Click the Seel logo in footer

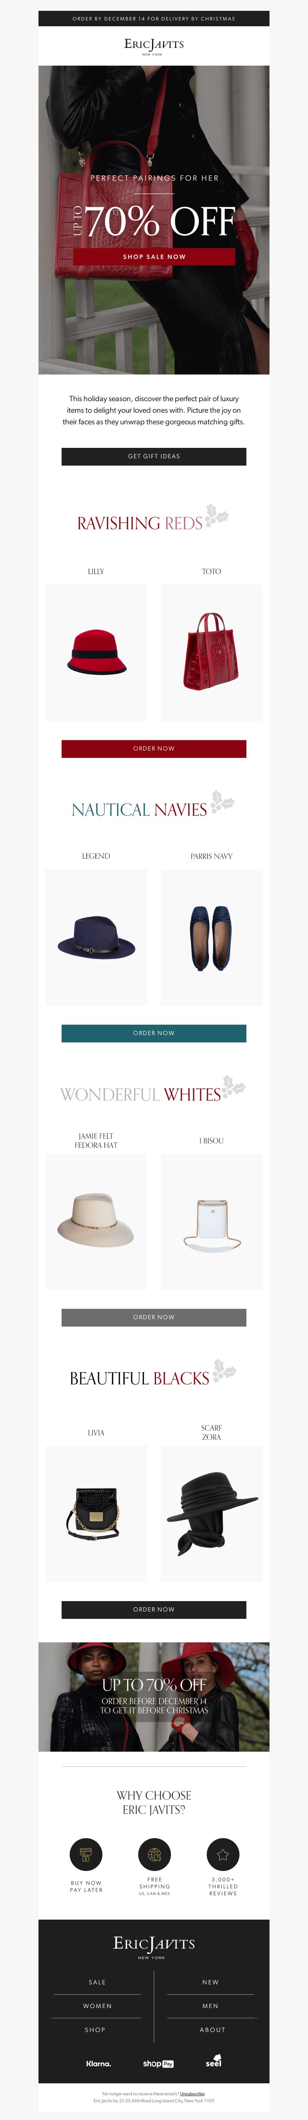(214, 2062)
